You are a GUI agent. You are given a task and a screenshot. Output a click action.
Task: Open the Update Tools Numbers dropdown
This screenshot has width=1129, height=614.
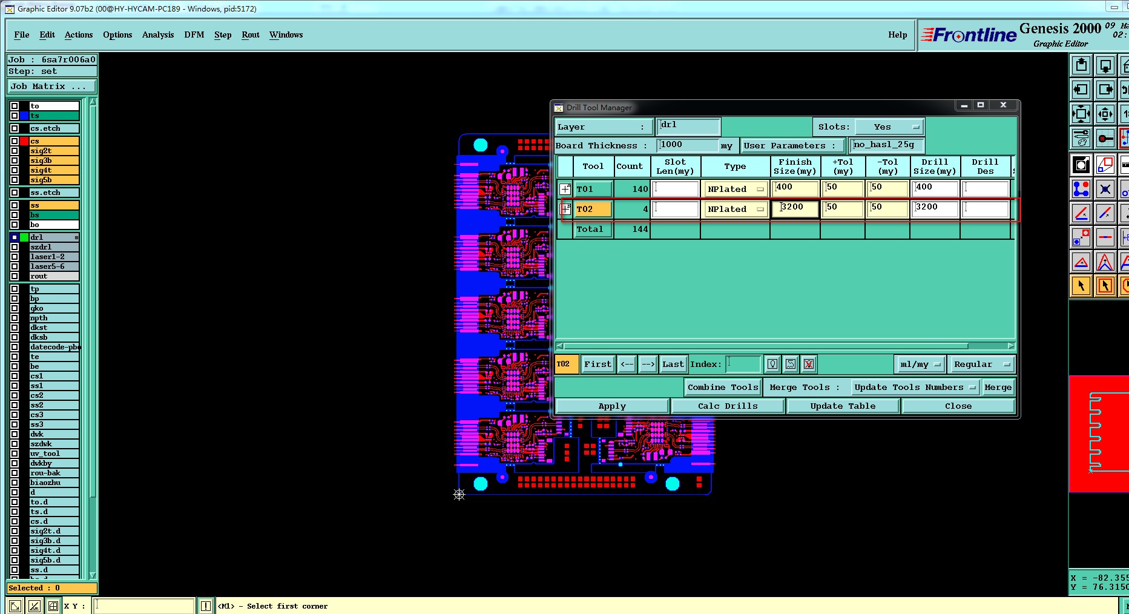pos(915,387)
